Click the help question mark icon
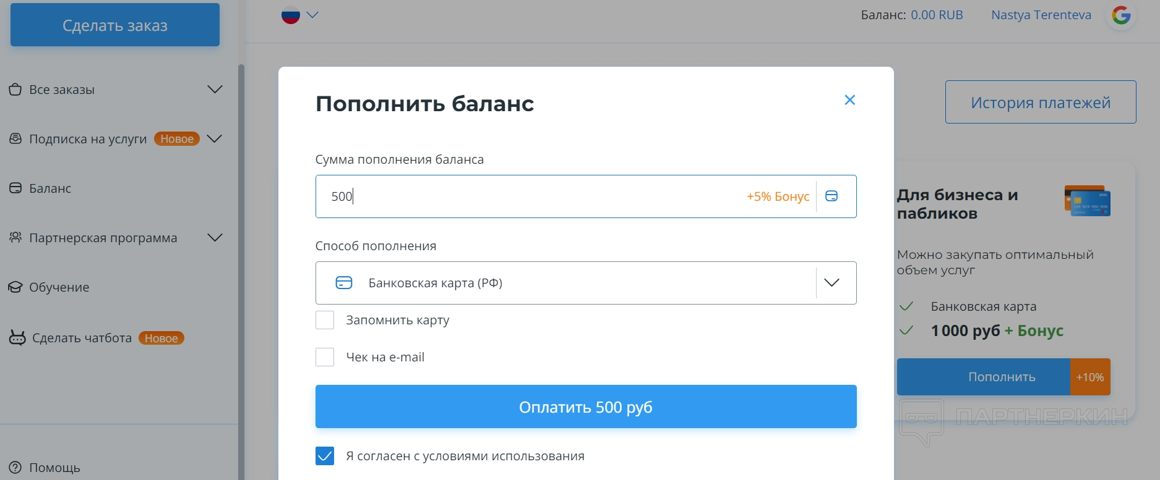1160x480 pixels. [15, 468]
